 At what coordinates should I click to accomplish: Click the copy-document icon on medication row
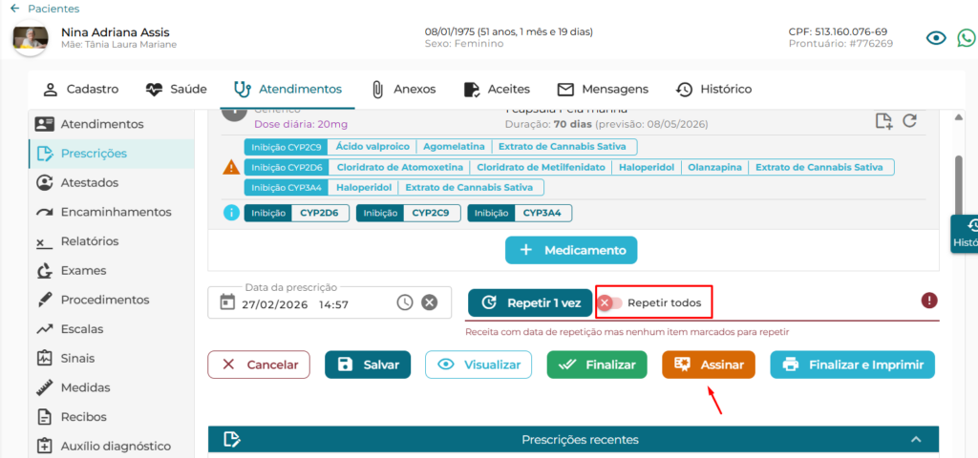point(883,121)
